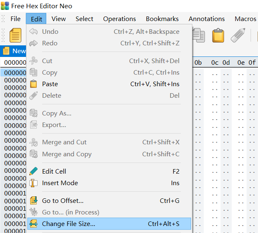Click the Delete eraser icon in menu
This screenshot has width=258, height=233.
[33, 96]
